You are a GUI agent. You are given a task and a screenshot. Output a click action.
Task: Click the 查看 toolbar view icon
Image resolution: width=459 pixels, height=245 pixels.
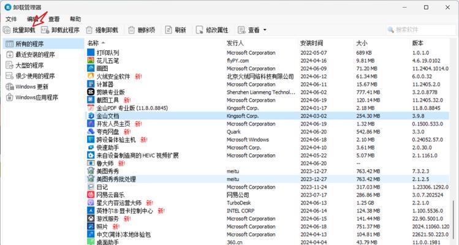241,30
